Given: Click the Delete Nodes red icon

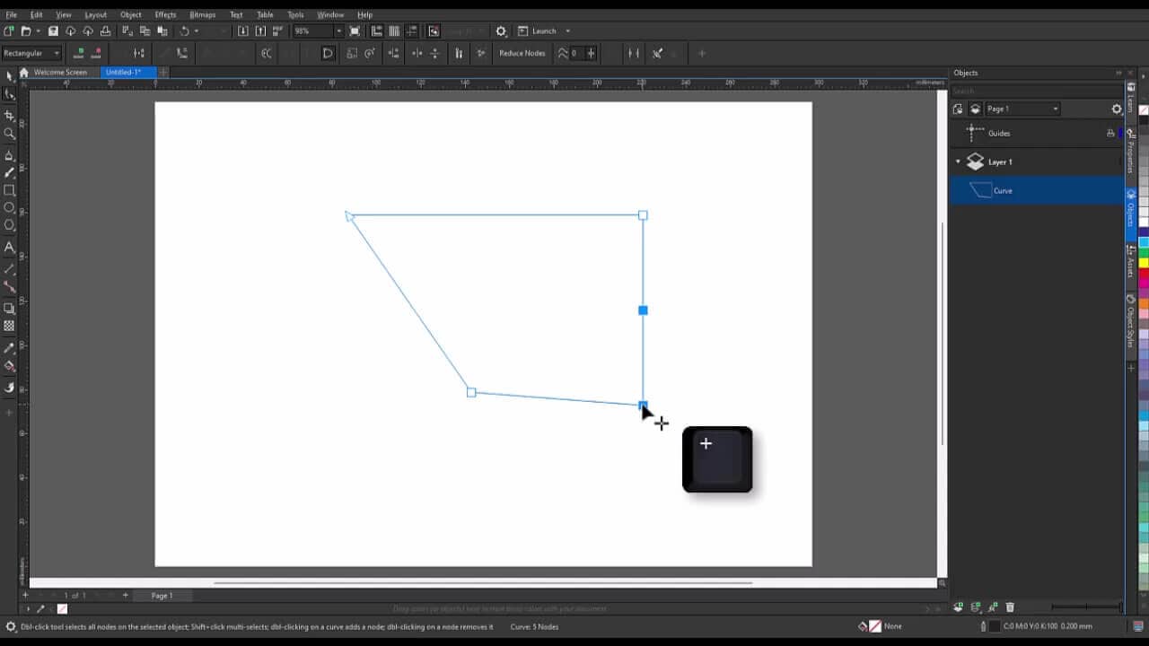Looking at the screenshot, I should pos(96,53).
